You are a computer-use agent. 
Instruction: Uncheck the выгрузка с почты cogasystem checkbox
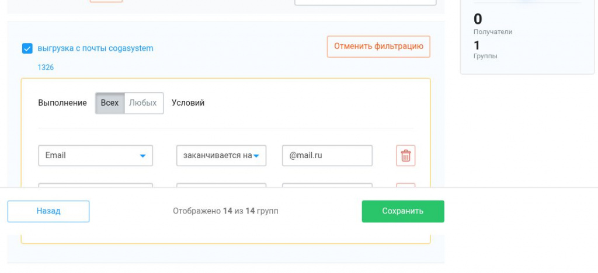[x=27, y=48]
